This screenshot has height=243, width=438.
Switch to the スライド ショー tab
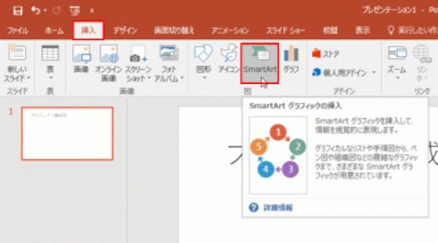285,30
